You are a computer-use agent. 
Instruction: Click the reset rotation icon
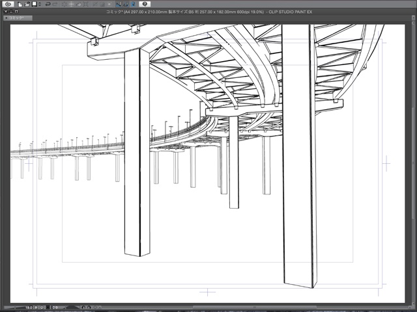(x=94, y=307)
